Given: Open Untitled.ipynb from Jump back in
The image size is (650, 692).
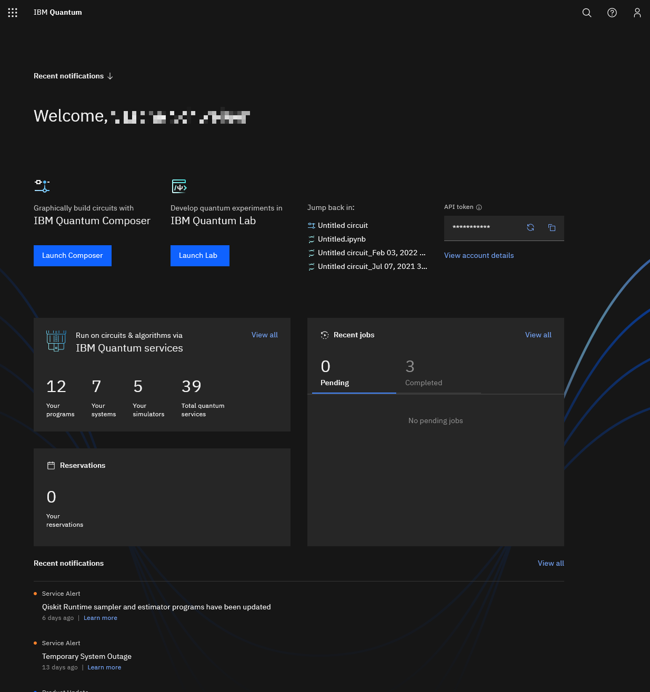Looking at the screenshot, I should pos(342,239).
